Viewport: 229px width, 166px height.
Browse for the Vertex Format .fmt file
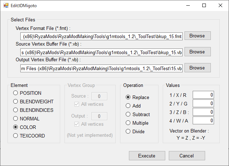pos(197,36)
